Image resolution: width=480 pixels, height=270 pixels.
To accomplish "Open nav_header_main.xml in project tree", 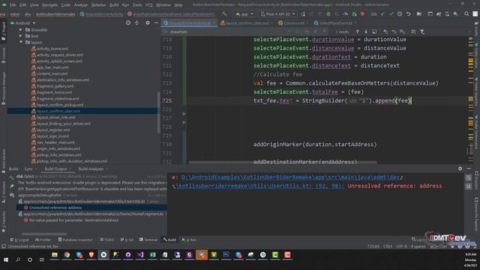I will pyautogui.click(x=55, y=142).
